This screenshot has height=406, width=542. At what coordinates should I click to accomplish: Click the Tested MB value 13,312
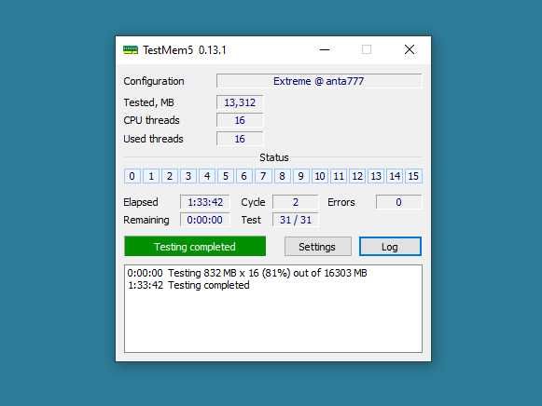240,102
